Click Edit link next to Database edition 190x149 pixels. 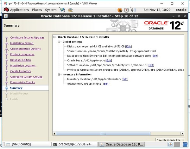point(155,56)
